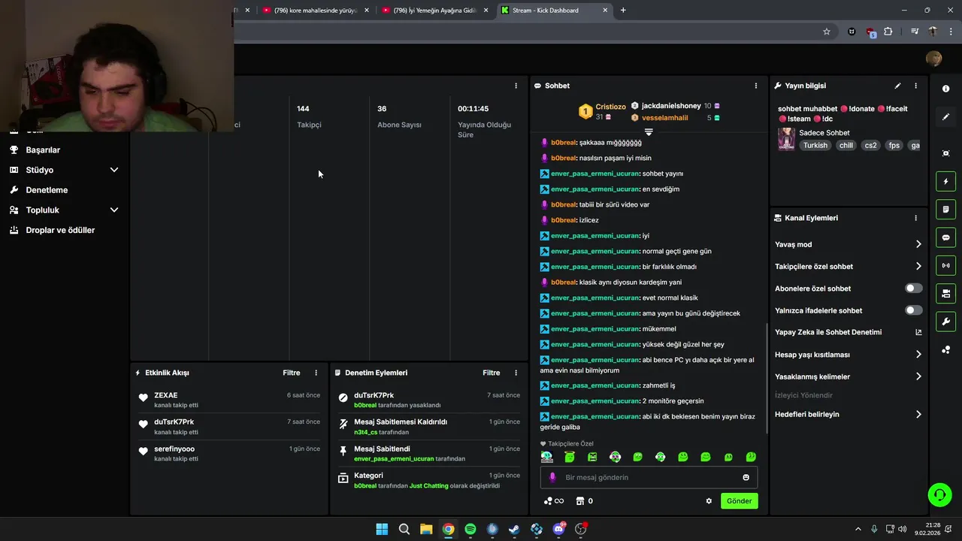Screen dimensions: 962x541
Task: Open Yapay Zeka ile Sohbet Denetimi link
Action: (848, 332)
